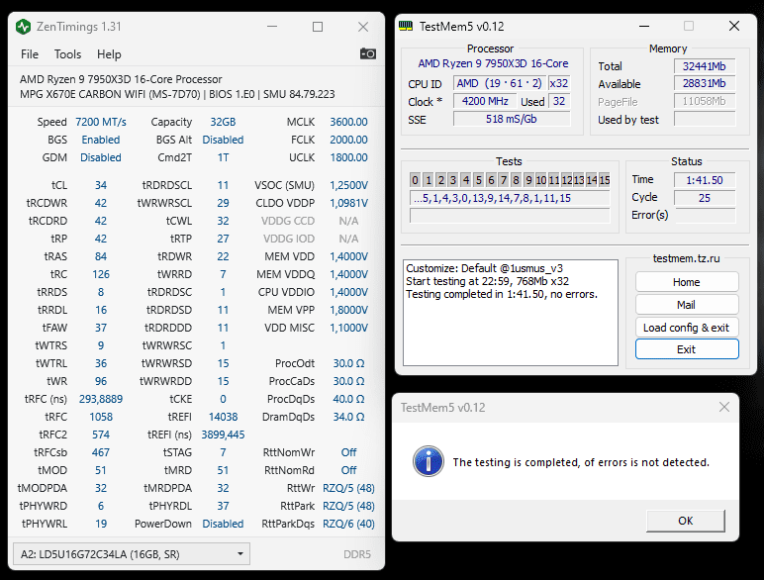Click the tCL value 34
The image size is (764, 580).
101,185
